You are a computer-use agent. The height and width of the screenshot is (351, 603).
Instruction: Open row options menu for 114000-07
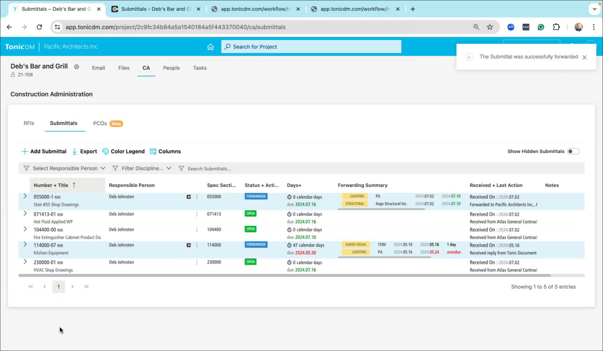(197, 245)
